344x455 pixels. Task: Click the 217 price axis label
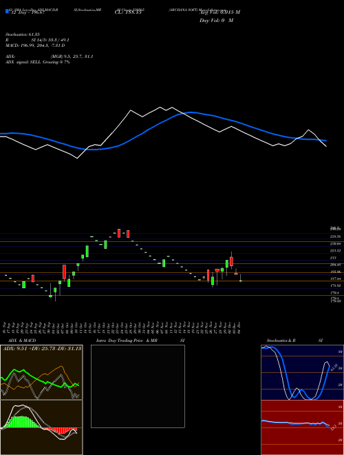pos(333,258)
